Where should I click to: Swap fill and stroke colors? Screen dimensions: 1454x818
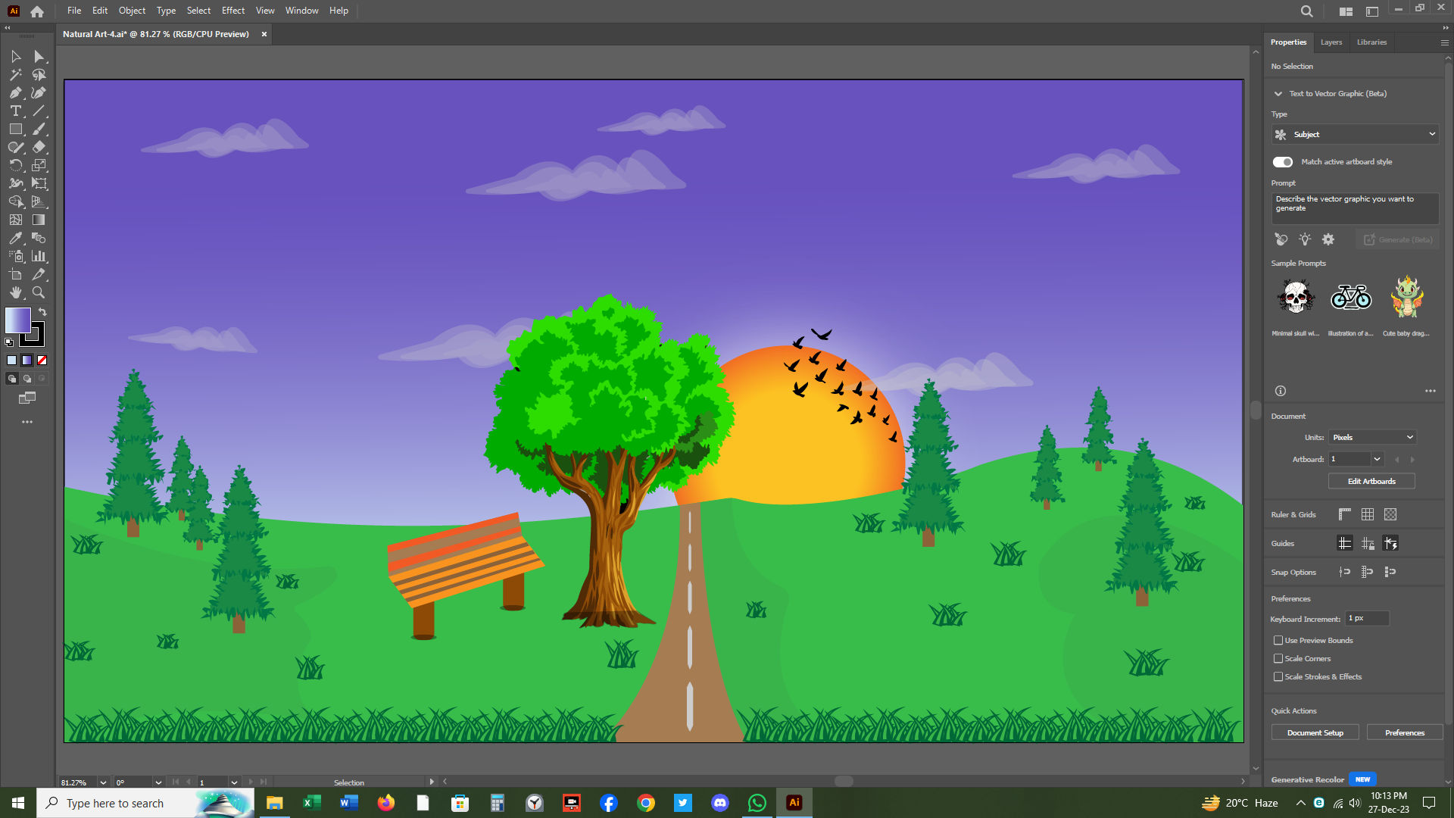(42, 312)
